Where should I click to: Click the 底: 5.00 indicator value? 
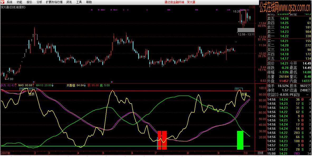[105, 85]
